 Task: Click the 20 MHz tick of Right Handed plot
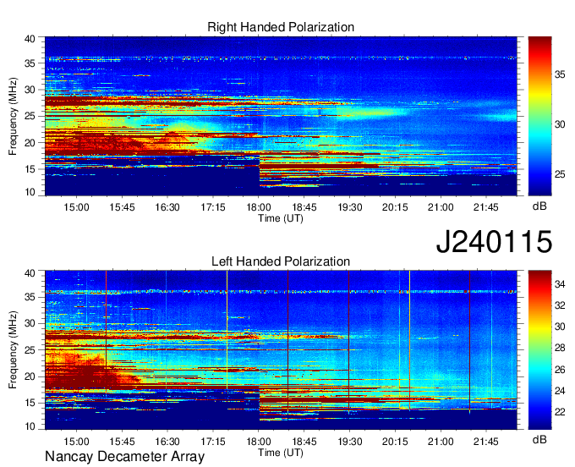click(30, 143)
